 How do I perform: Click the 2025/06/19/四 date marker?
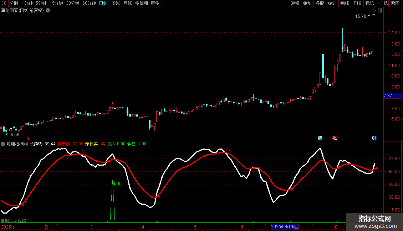click(x=285, y=227)
